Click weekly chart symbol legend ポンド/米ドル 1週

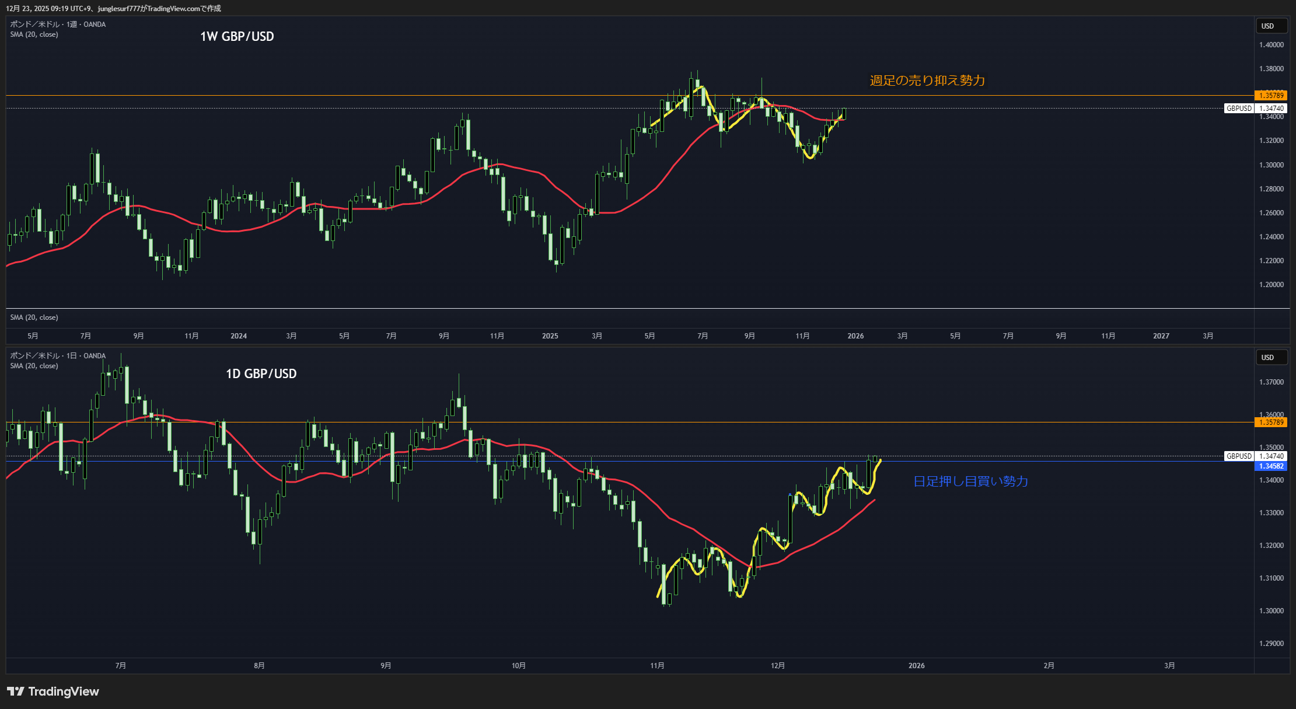(x=58, y=24)
